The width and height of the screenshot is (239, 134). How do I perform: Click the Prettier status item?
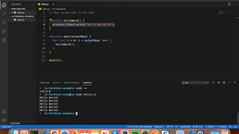222,127
